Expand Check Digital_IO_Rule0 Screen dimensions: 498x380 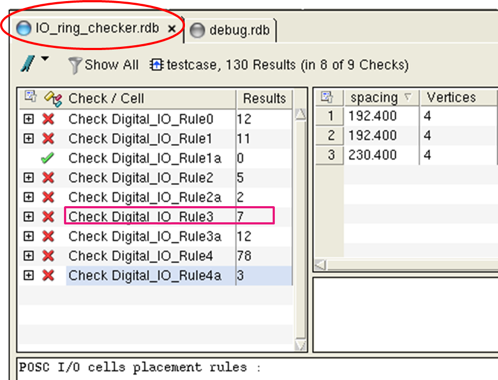(29, 119)
